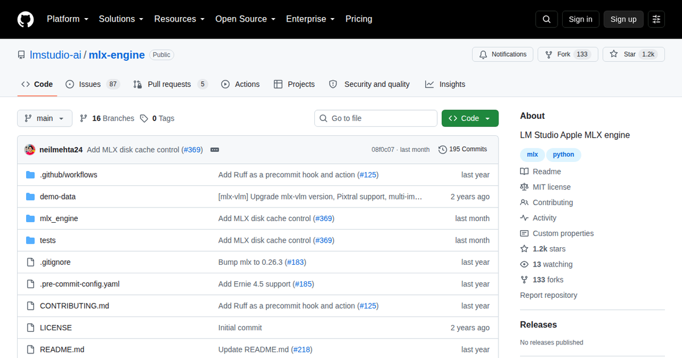The height and width of the screenshot is (358, 682).
Task: Click the Notifications bell button
Action: pyautogui.click(x=502, y=55)
